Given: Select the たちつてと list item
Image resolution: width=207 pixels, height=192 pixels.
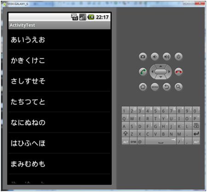Looking at the screenshot, I should 59,102.
